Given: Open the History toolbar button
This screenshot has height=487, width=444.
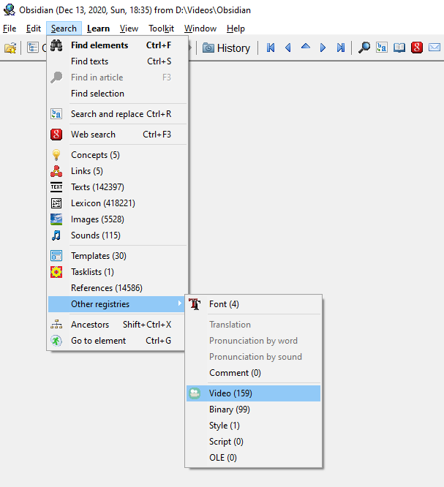Looking at the screenshot, I should (226, 48).
